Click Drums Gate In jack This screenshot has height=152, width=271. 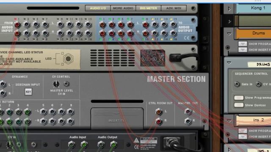click(x=237, y=84)
